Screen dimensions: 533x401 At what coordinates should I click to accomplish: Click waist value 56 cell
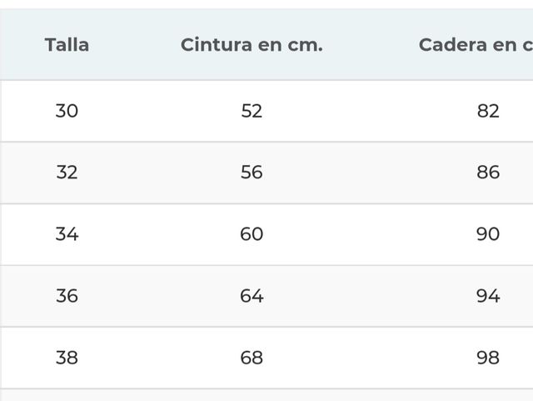point(252,173)
